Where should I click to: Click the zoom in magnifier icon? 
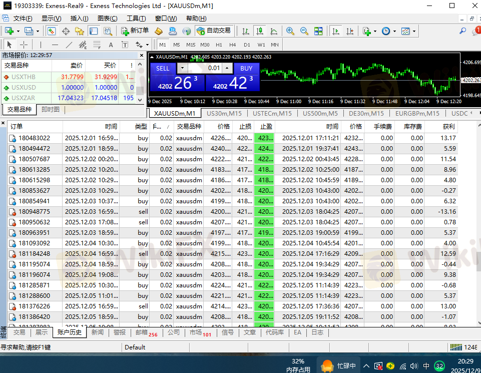[x=290, y=31]
